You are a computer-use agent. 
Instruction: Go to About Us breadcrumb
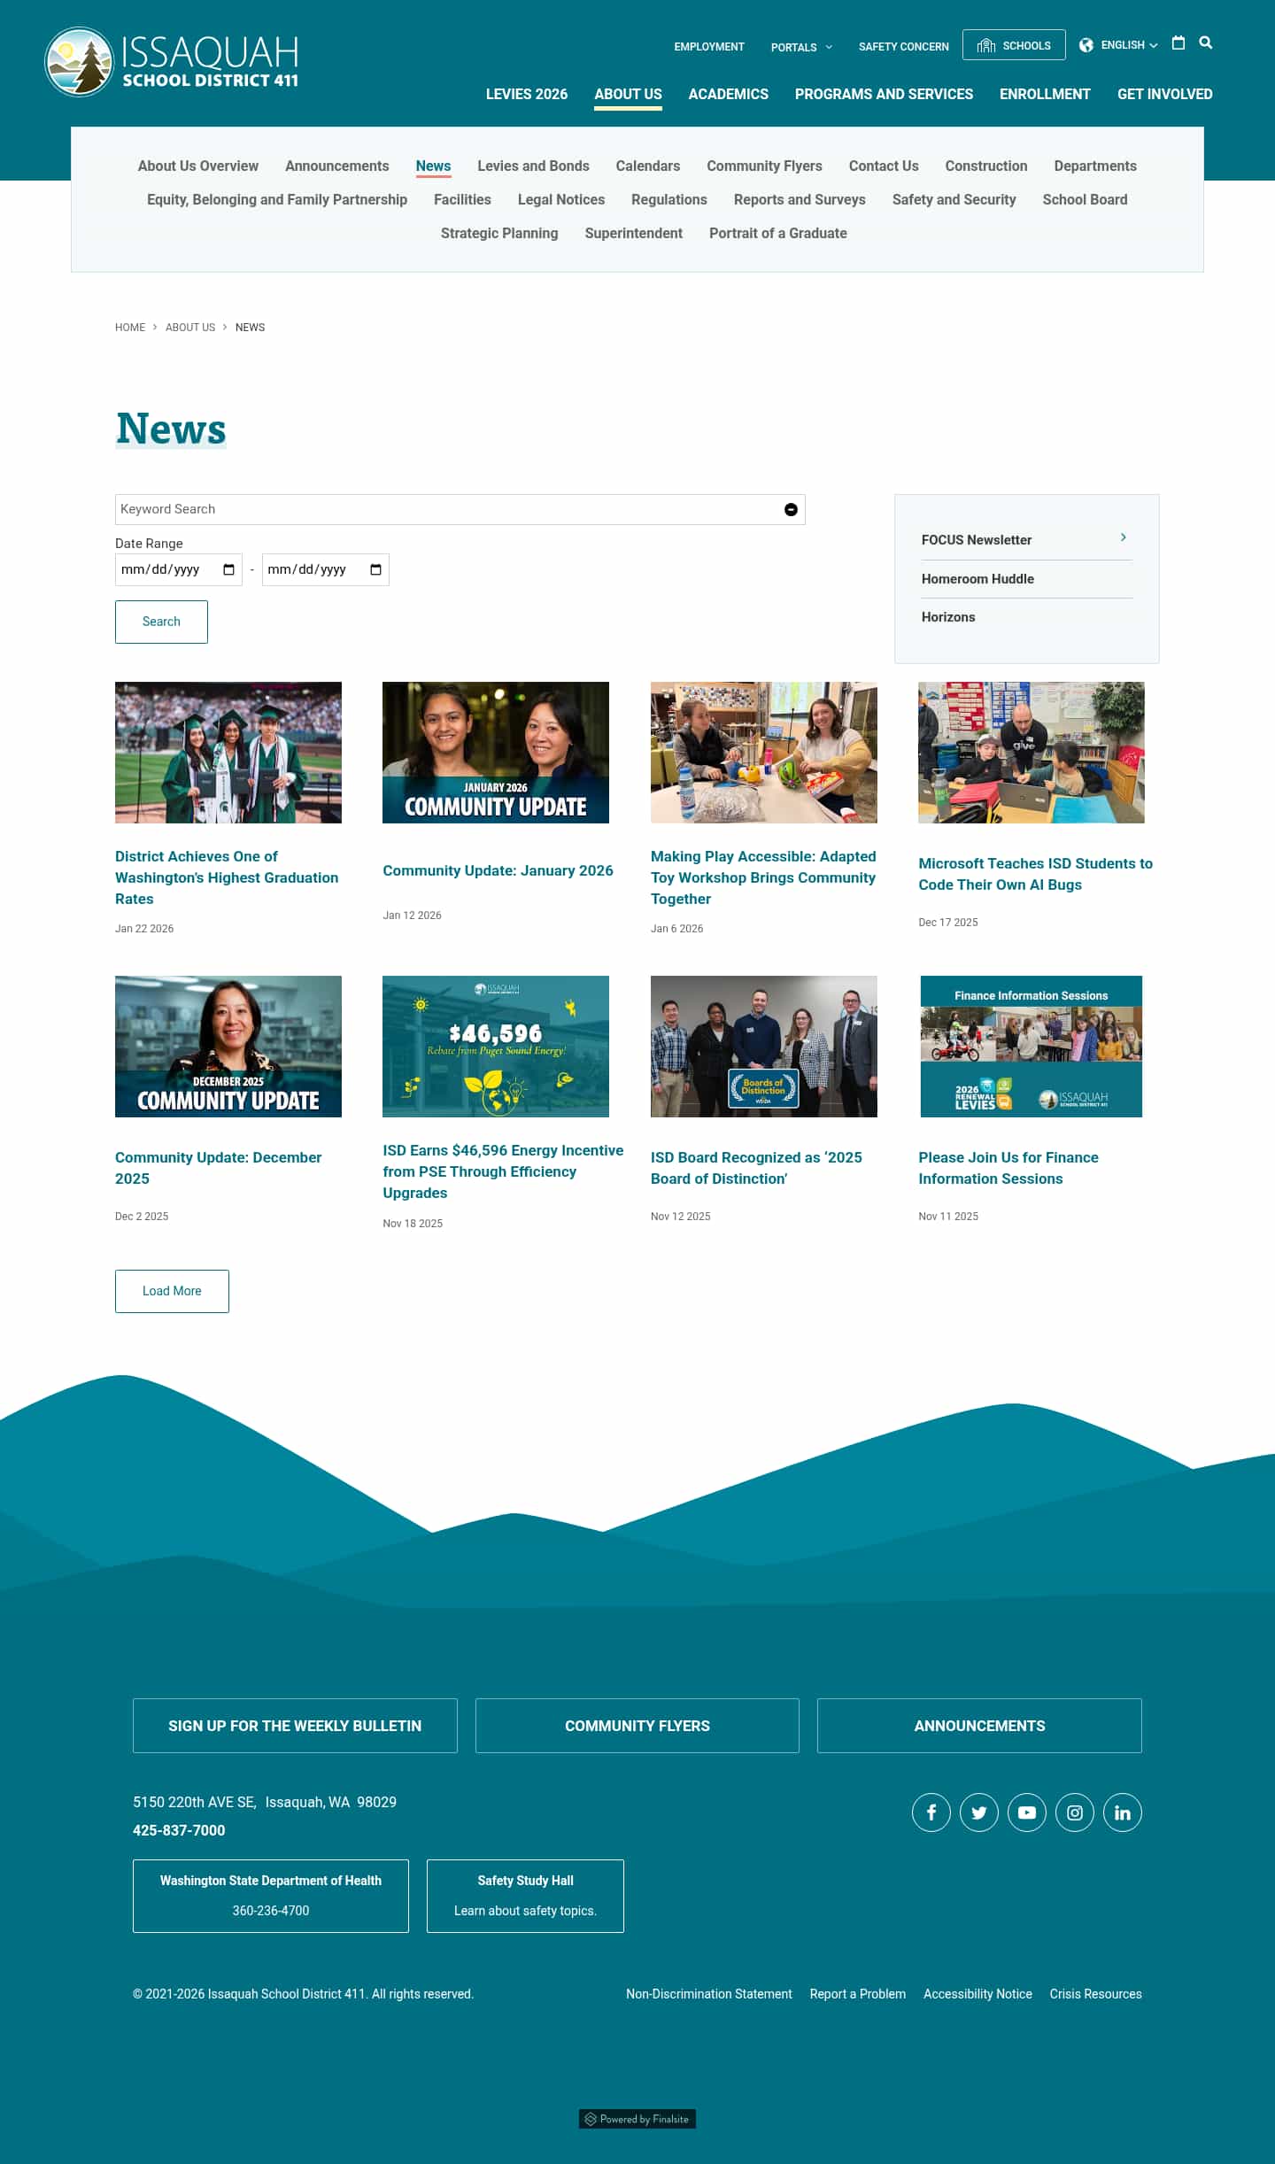pyautogui.click(x=190, y=328)
